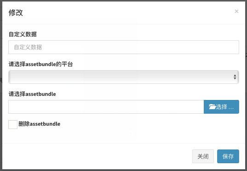This screenshot has width=247, height=171.
Task: Click the folder icon on the 选择 button
Action: click(212, 107)
